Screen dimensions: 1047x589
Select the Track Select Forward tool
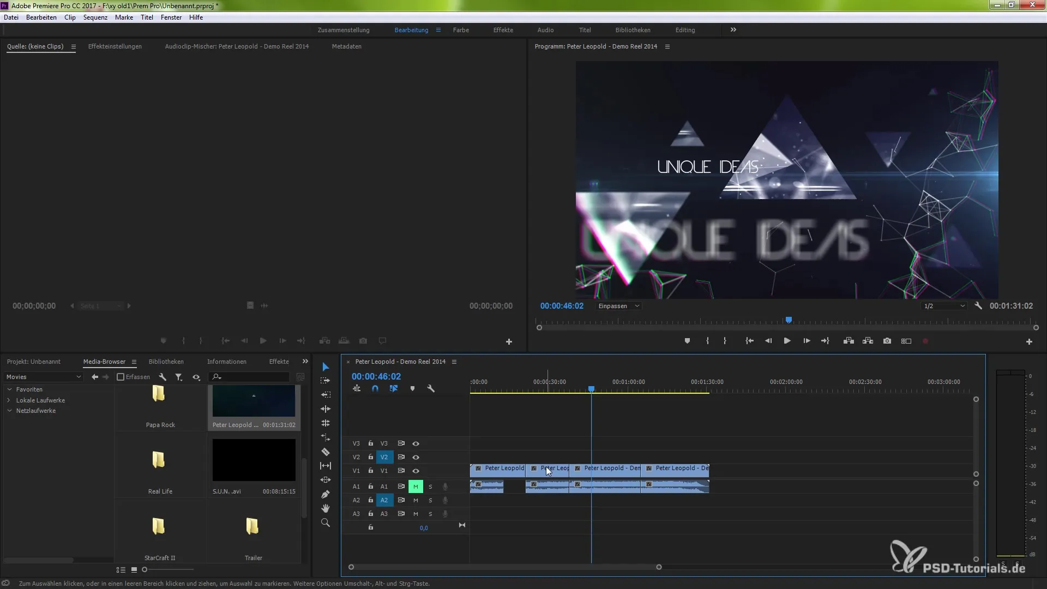pos(326,381)
